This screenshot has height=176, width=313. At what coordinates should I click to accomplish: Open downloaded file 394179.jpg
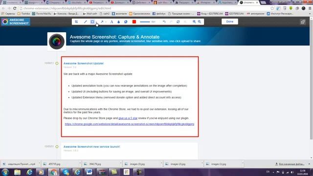click(100, 164)
